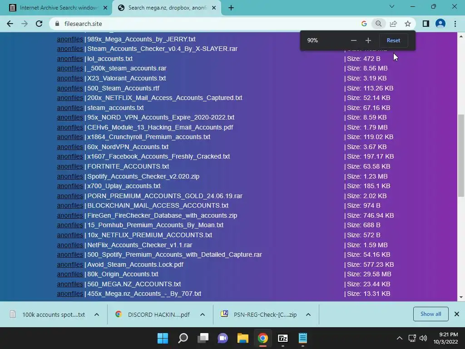Open anonfiles link for 80k_Origin_Accounts.txt

(70, 274)
